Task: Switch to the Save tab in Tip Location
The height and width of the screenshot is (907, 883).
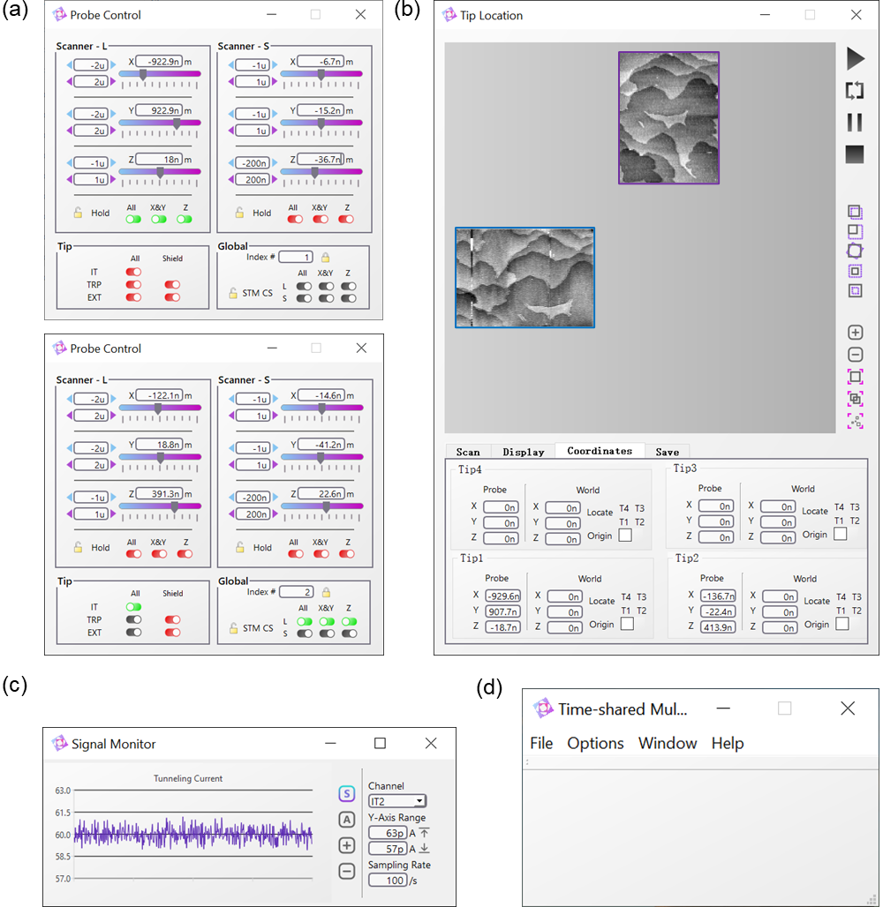Action: coord(667,452)
